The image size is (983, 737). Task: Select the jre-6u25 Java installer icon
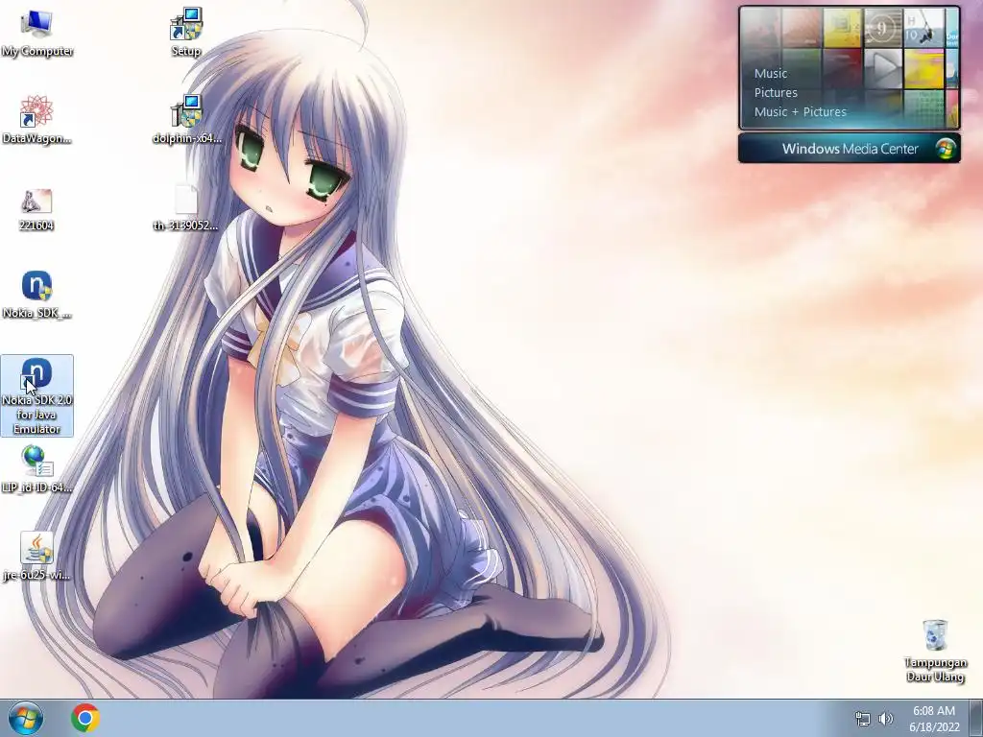point(36,557)
